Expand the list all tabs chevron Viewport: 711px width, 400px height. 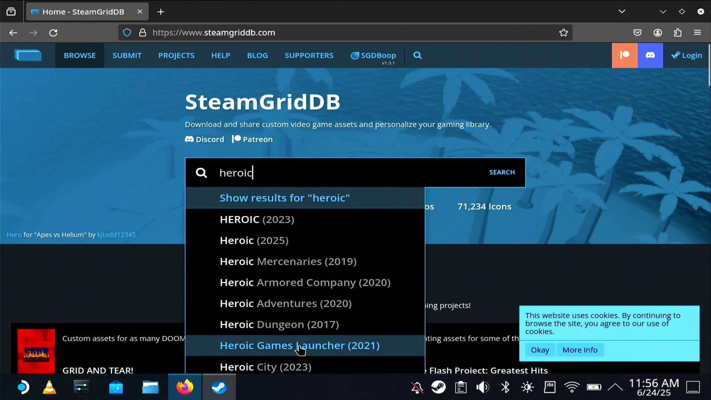click(x=622, y=11)
